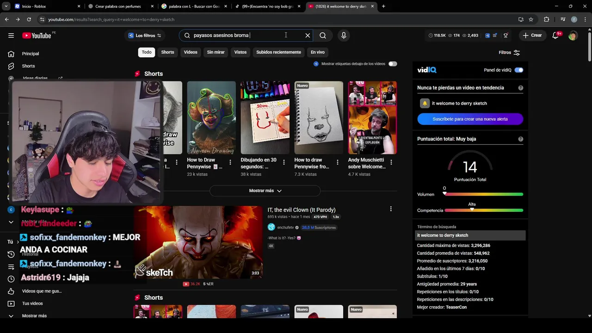592x333 pixels.
Task: Click the vidIQ trophy icon
Action: [506, 36]
